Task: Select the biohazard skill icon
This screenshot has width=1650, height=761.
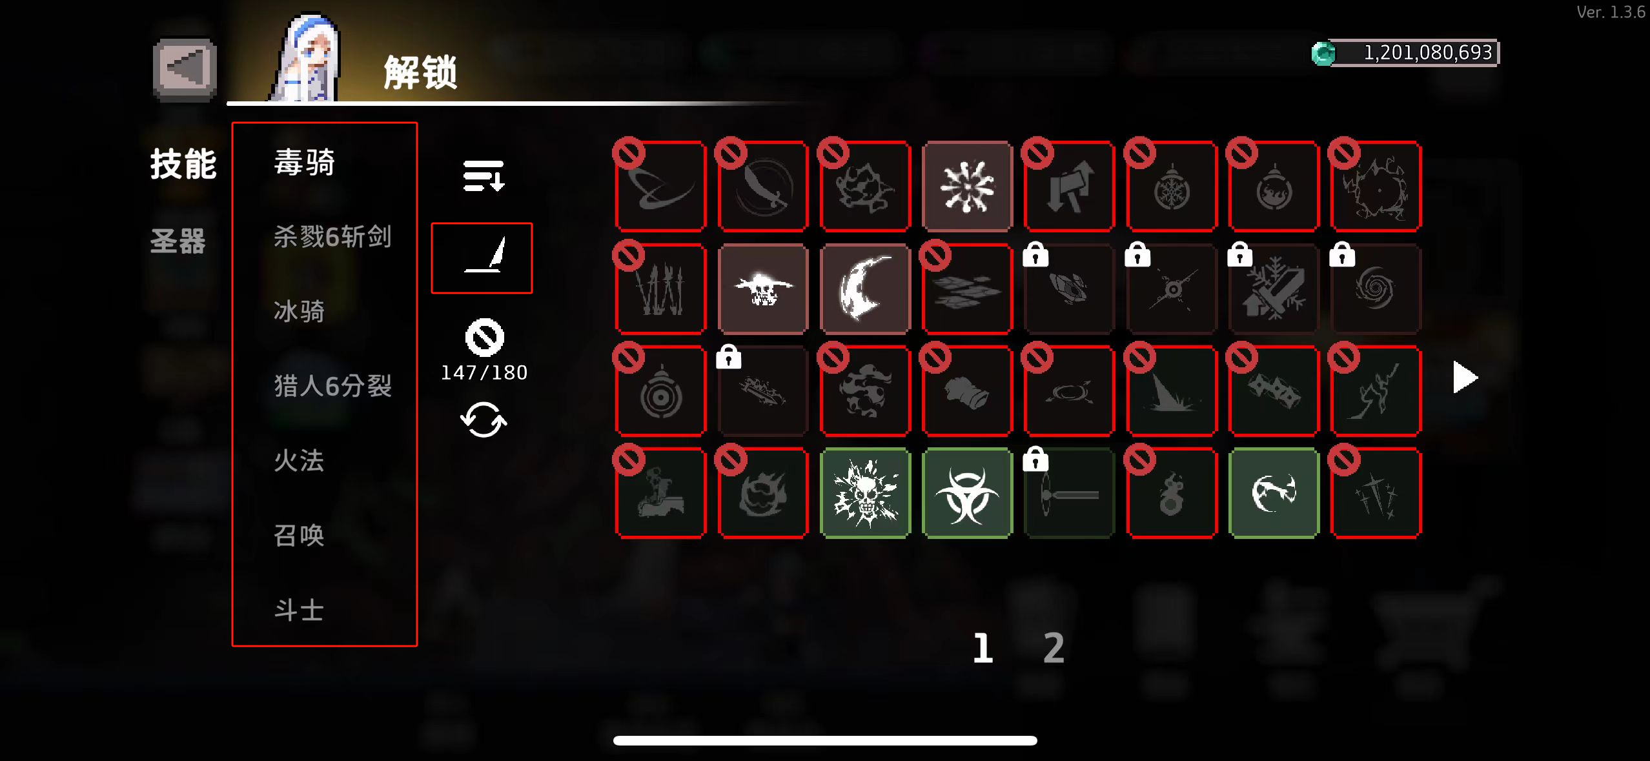Action: [x=967, y=494]
